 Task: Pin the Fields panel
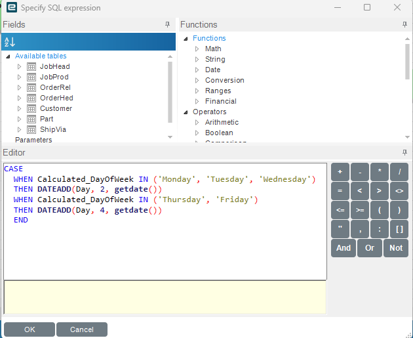pyautogui.click(x=168, y=24)
